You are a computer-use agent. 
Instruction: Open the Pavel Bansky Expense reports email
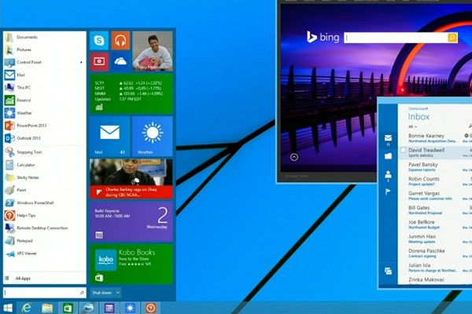click(x=435, y=167)
